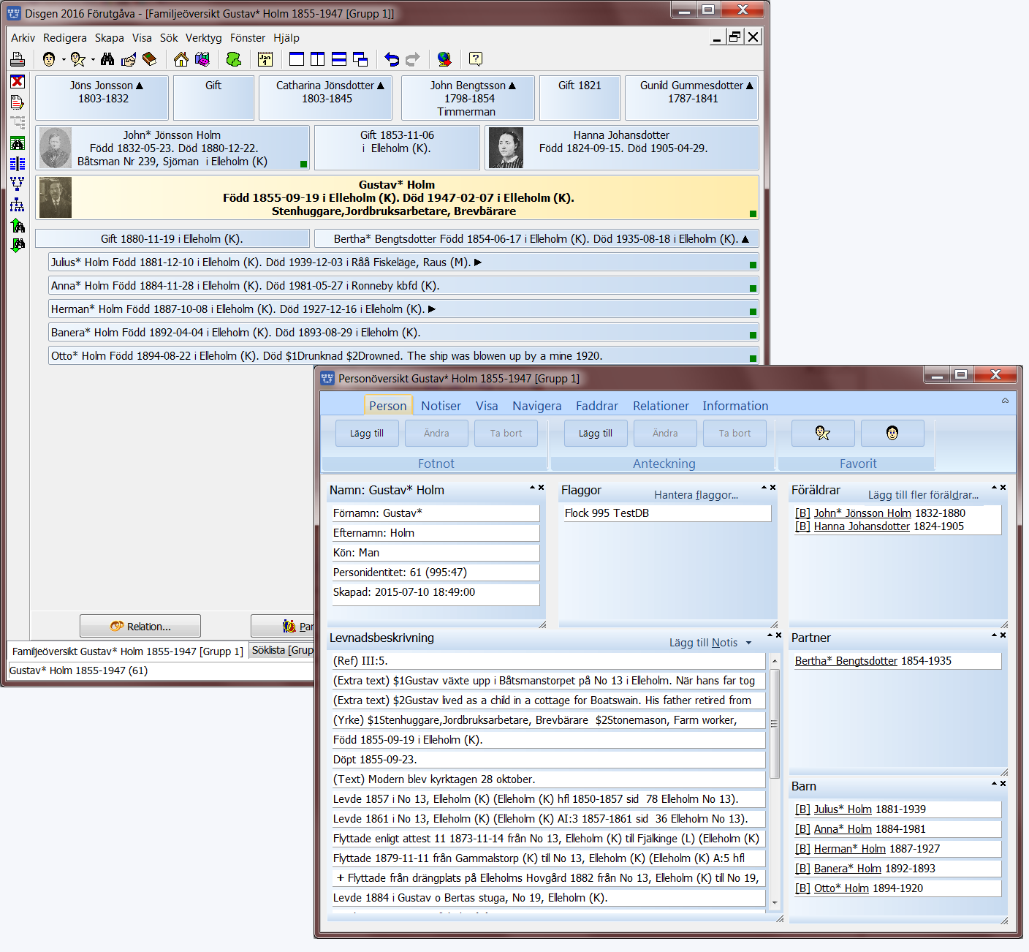
Task: Click the blue undo arrow icon
Action: point(392,59)
